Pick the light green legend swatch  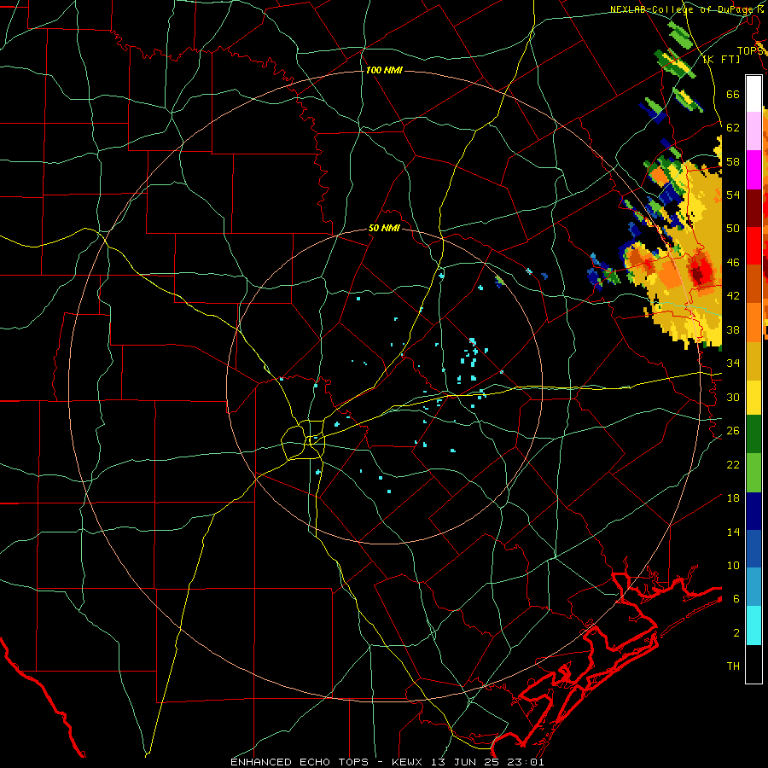pyautogui.click(x=753, y=473)
